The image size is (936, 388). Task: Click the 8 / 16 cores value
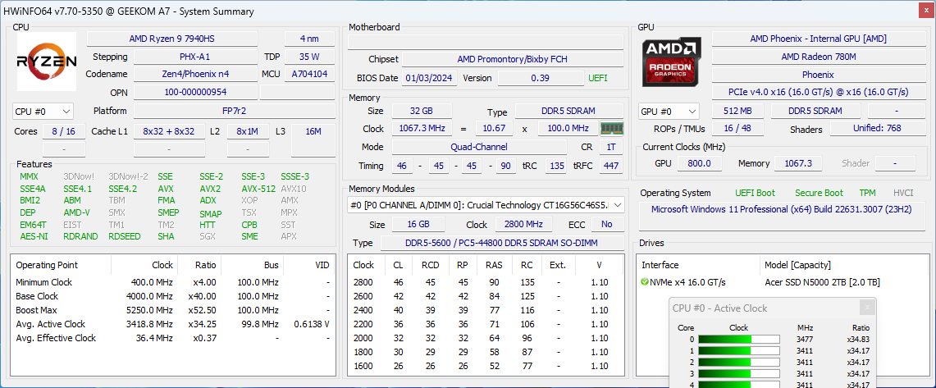pyautogui.click(x=64, y=131)
